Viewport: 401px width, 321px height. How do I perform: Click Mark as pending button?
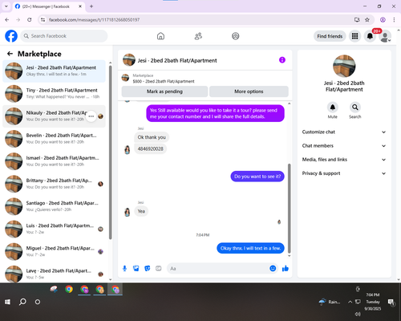(164, 91)
